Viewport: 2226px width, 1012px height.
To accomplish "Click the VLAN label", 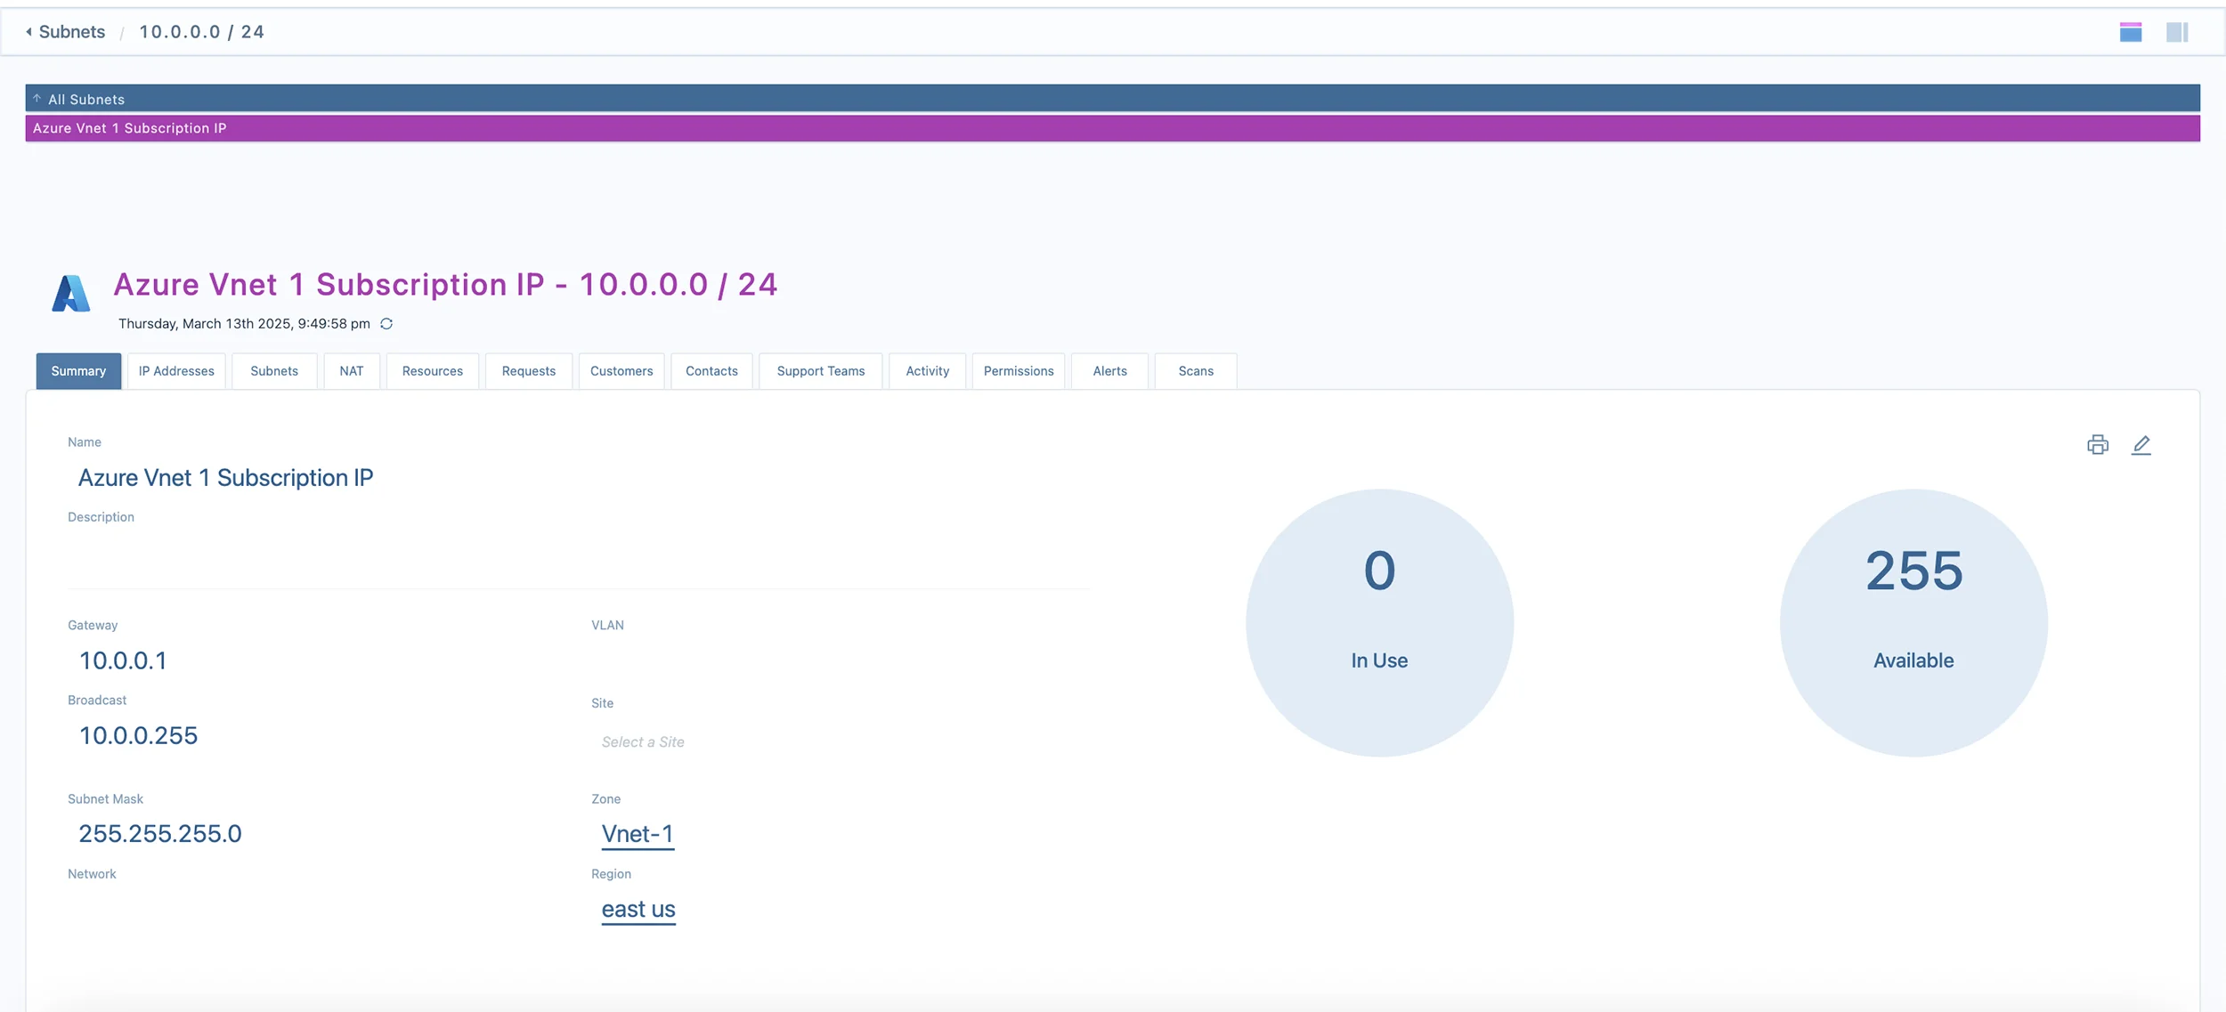I will click(x=607, y=626).
